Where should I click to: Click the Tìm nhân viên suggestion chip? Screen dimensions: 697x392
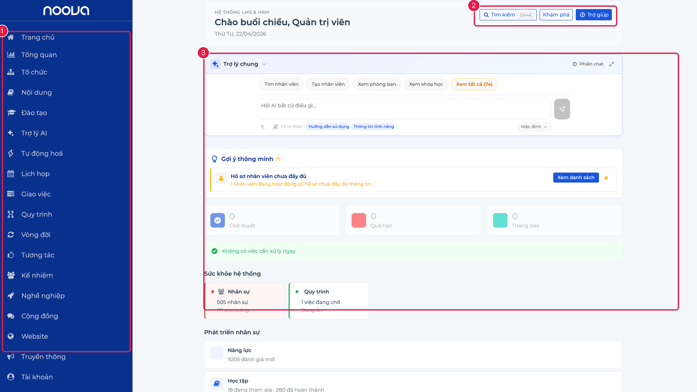281,84
